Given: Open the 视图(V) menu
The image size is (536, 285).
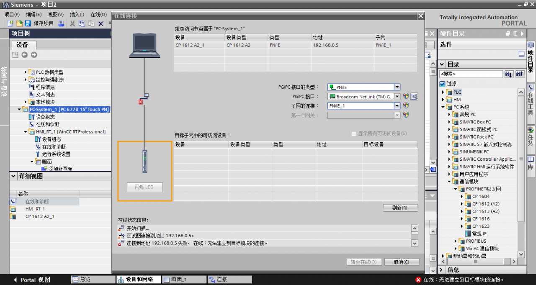Looking at the screenshot, I should [x=56, y=14].
